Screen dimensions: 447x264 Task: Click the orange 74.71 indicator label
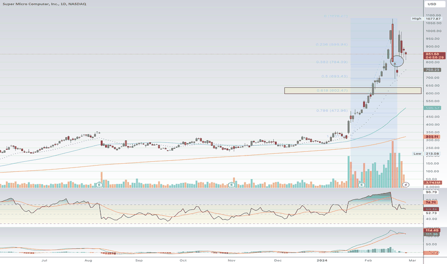pyautogui.click(x=431, y=203)
